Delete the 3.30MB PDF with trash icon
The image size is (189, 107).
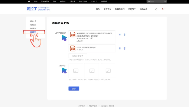click(x=125, y=34)
